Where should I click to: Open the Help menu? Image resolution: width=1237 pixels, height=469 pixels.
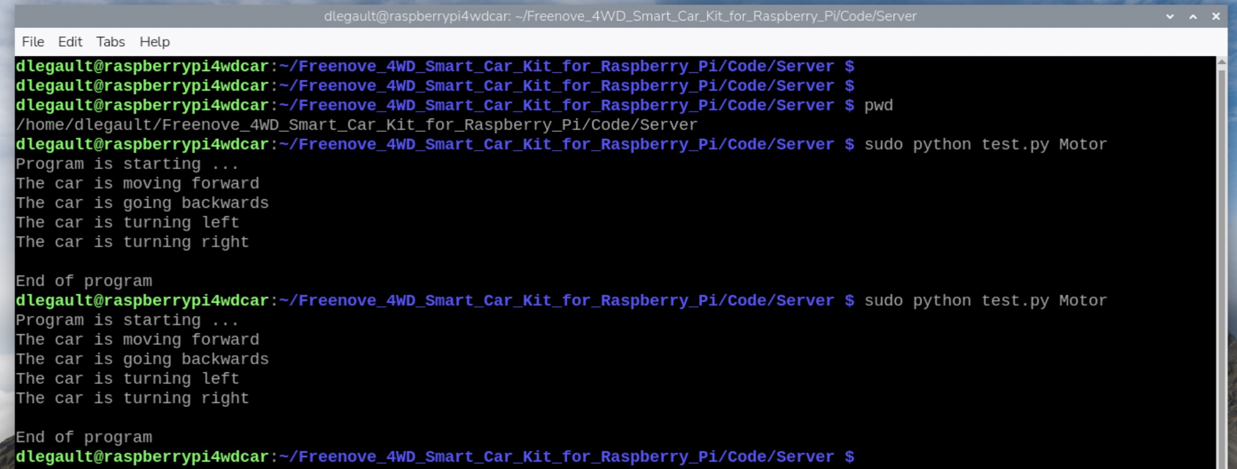(x=154, y=42)
